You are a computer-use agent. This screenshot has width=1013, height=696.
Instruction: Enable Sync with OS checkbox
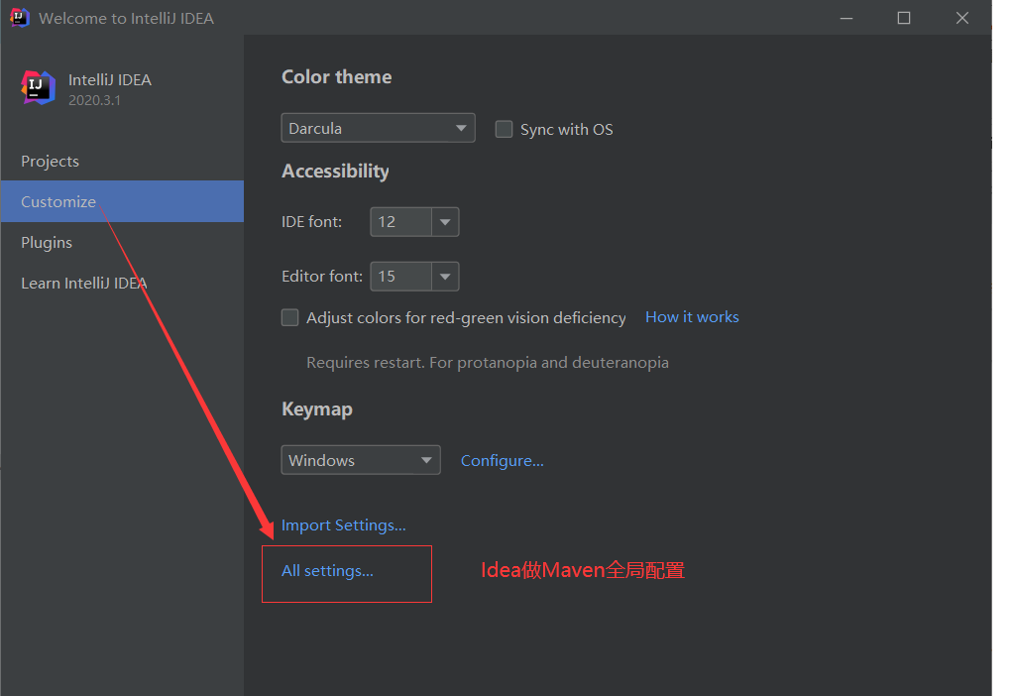click(505, 129)
